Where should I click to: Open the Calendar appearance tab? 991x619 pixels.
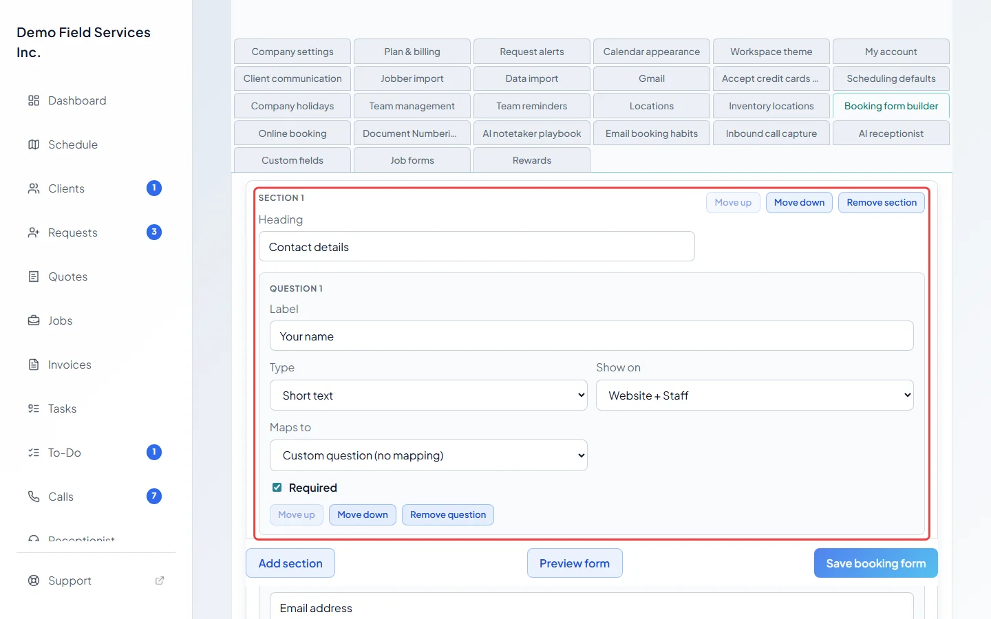pyautogui.click(x=652, y=52)
